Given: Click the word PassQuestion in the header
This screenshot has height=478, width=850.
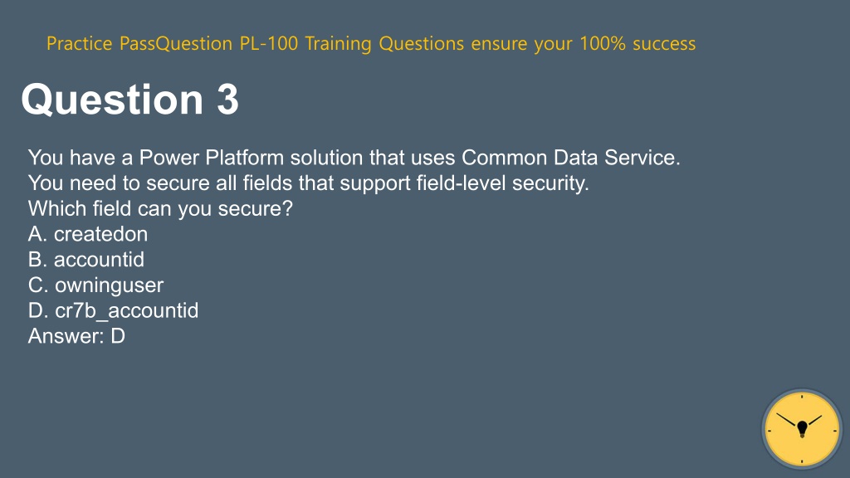Looking at the screenshot, I should click(x=176, y=43).
